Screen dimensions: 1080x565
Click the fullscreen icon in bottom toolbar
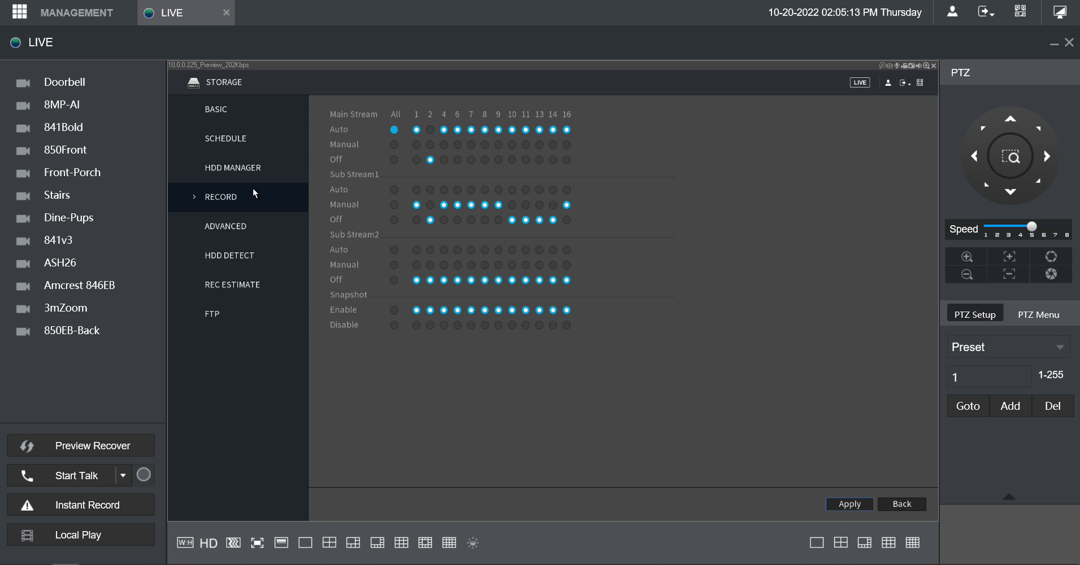[257, 543]
